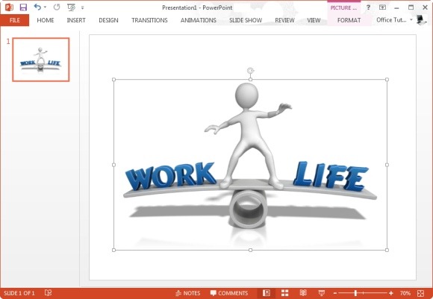
Task: Expand the Undo history dropdown arrow
Action: pos(45,7)
